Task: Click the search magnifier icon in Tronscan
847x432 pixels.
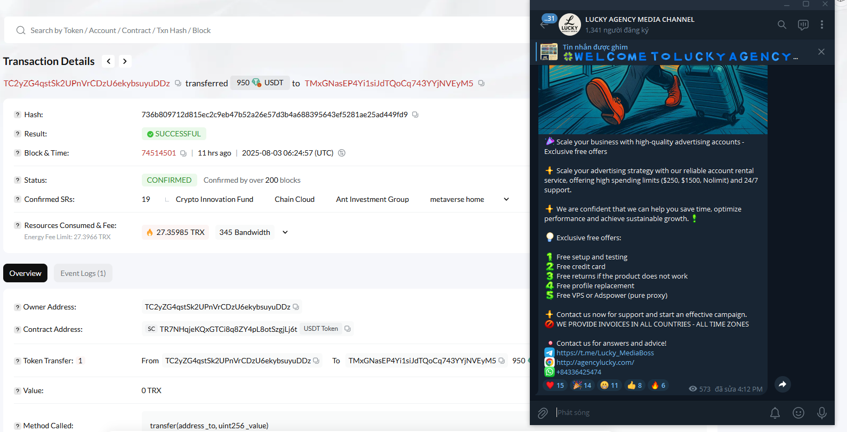Action: (x=21, y=30)
